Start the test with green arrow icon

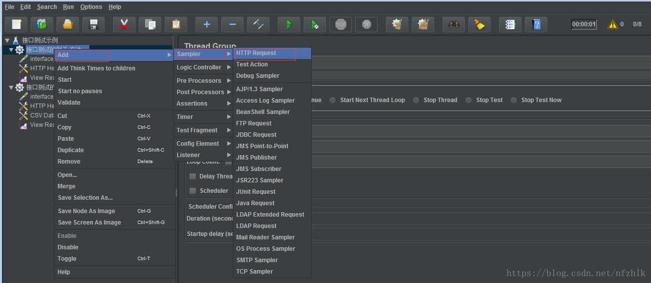pyautogui.click(x=289, y=24)
